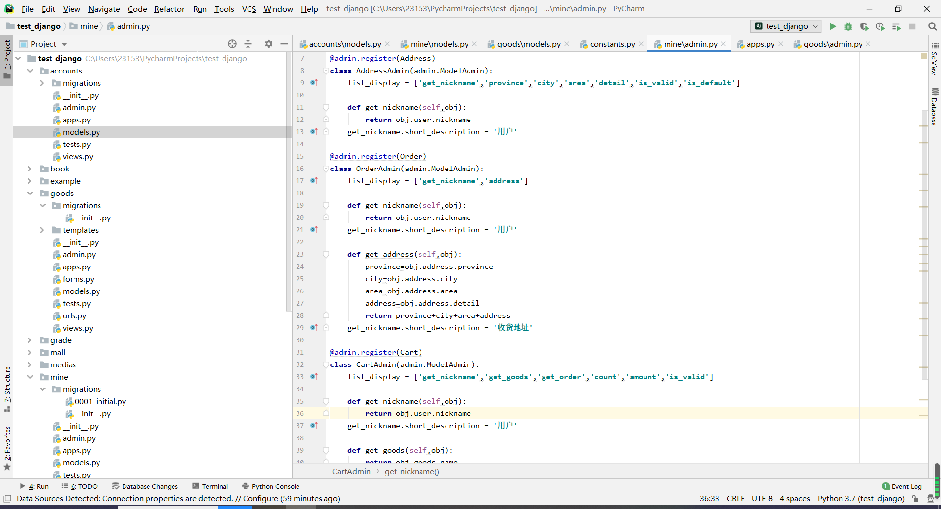The height and width of the screenshot is (509, 941).
Task: Fold get_nickname method at line 11
Action: (326, 107)
